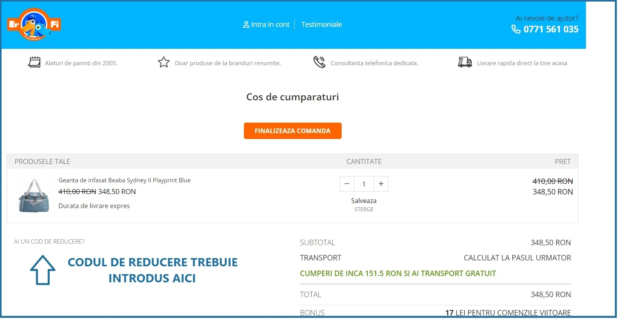Open the Beaba Sydney bag thumbnail
Viewport: 618px width, 319px height.
point(34,196)
